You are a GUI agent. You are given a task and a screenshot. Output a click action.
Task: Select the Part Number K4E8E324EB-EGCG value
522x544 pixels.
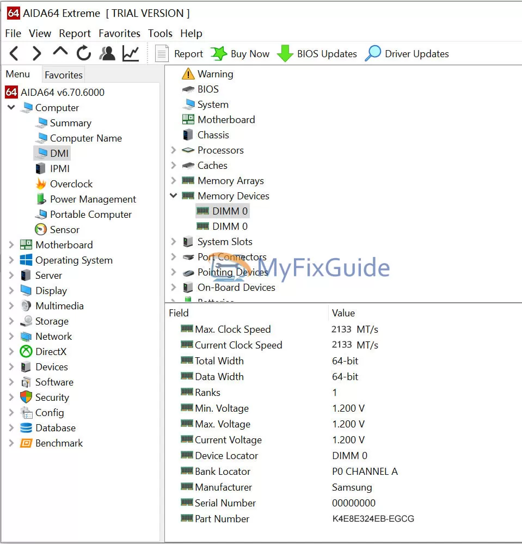[373, 518]
